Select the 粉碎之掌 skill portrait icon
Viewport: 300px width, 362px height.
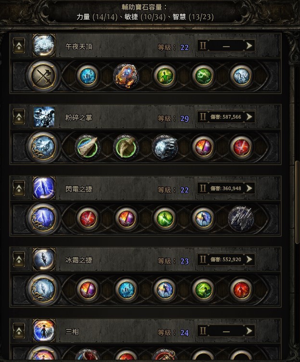pos(44,117)
